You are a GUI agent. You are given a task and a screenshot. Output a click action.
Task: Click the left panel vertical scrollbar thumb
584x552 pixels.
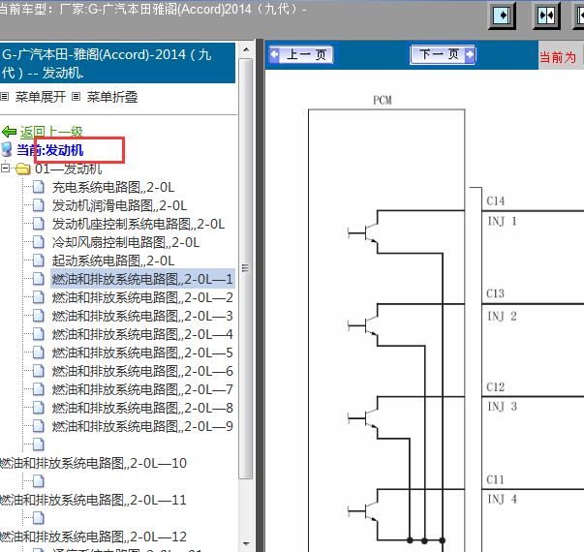pyautogui.click(x=245, y=268)
